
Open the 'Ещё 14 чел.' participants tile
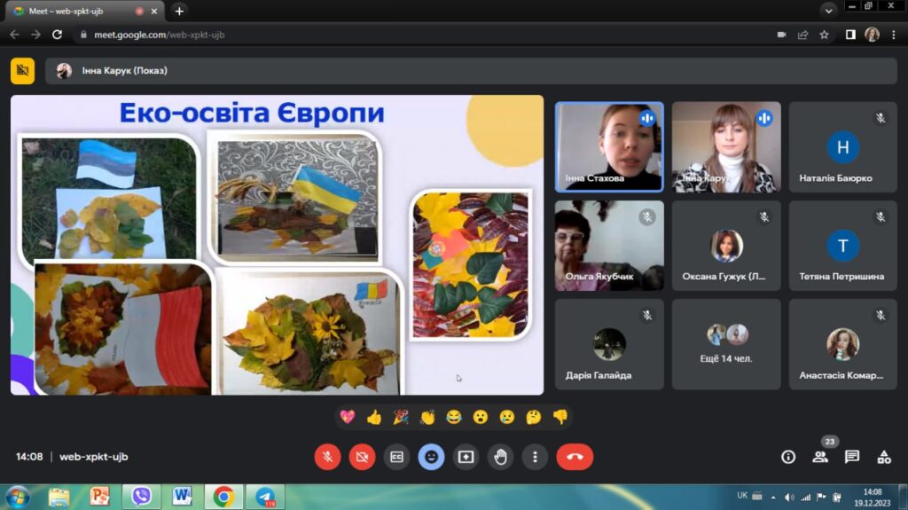pyautogui.click(x=726, y=344)
